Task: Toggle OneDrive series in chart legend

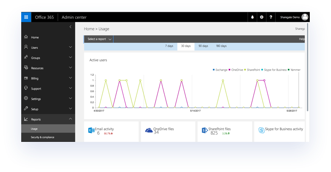Action: [x=236, y=70]
